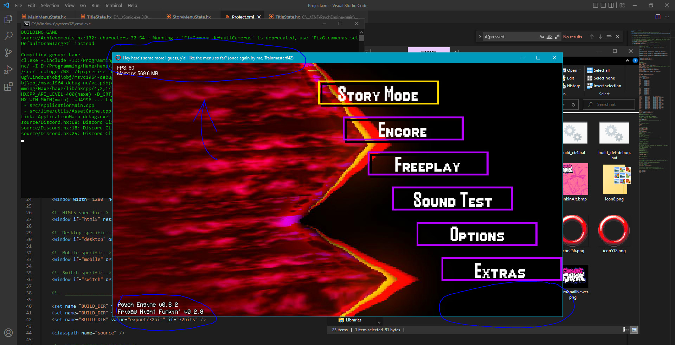
Task: Open the Explorer view in VS Code activity bar
Action: point(8,19)
